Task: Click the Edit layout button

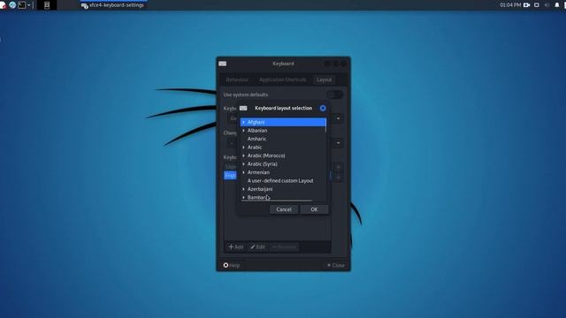Action: point(257,247)
